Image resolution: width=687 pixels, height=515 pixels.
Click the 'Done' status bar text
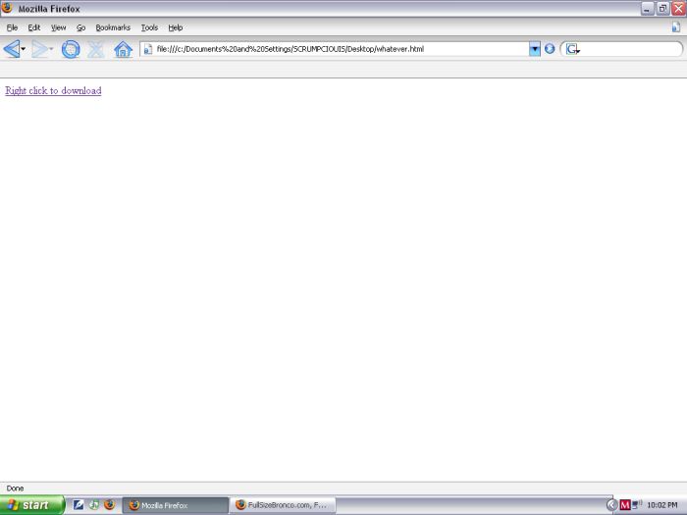[16, 489]
